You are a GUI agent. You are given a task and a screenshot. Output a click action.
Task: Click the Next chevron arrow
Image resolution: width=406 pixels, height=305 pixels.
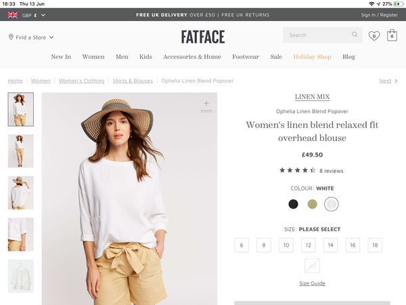coord(396,81)
